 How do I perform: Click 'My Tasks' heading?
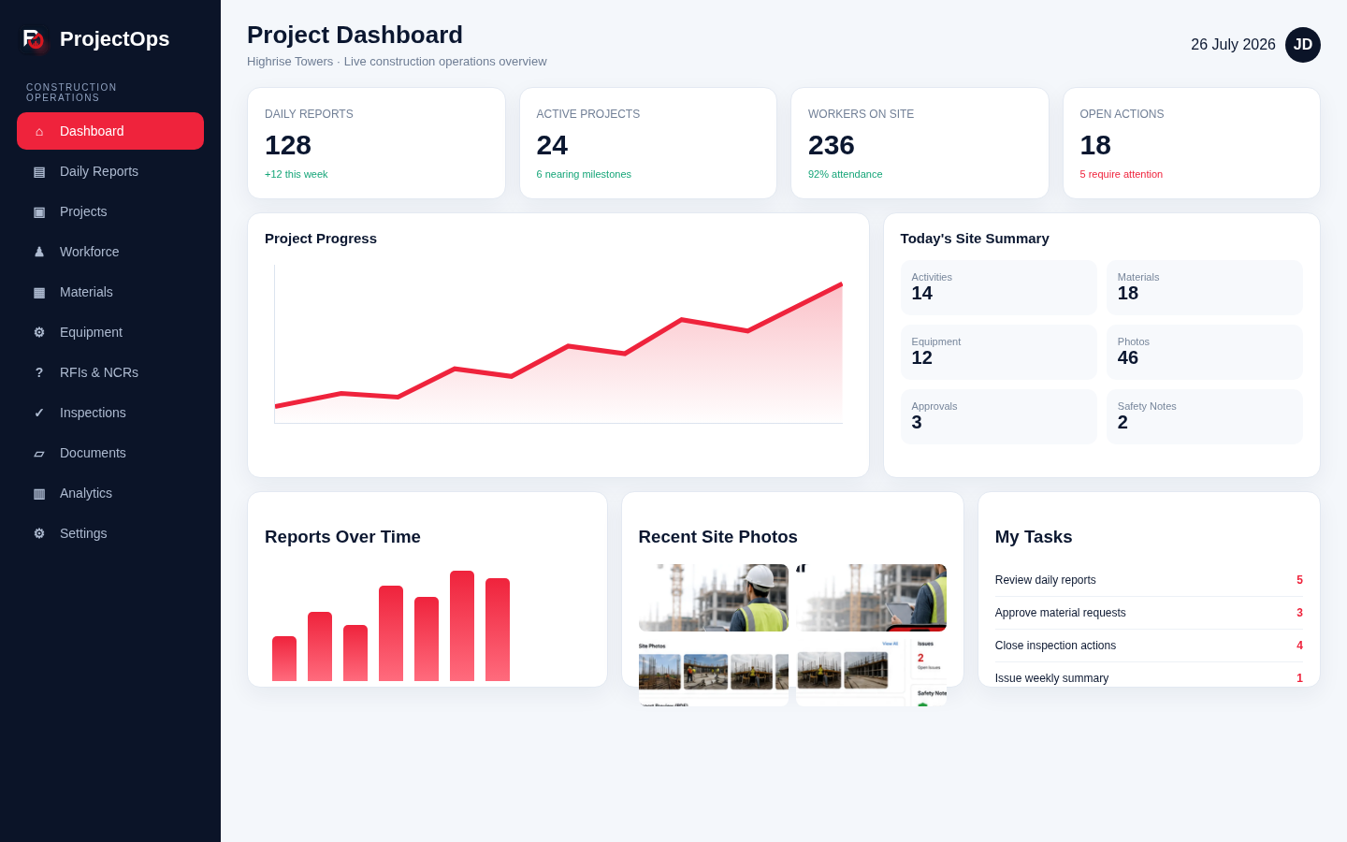1034,537
